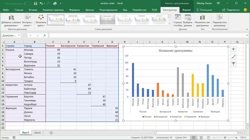The image size is (250, 140).
Task: Click the horizontal scrollbar track
Action: tap(199, 133)
